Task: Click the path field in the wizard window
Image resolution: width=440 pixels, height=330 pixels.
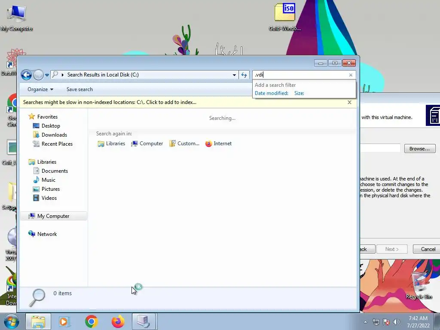Action: [380, 148]
